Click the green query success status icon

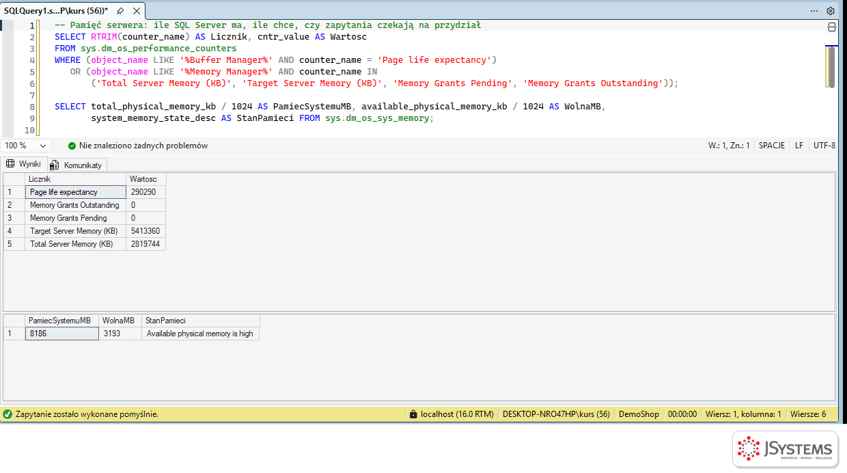(8, 414)
